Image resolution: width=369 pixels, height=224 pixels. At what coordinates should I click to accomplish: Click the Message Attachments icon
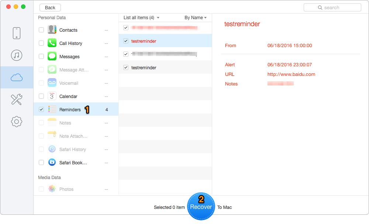tap(52, 70)
